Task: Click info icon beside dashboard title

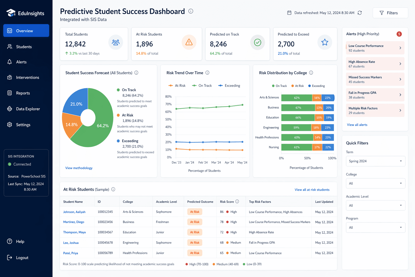Action: click(x=191, y=11)
